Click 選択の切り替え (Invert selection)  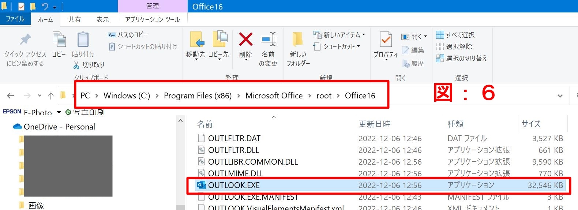(x=462, y=58)
